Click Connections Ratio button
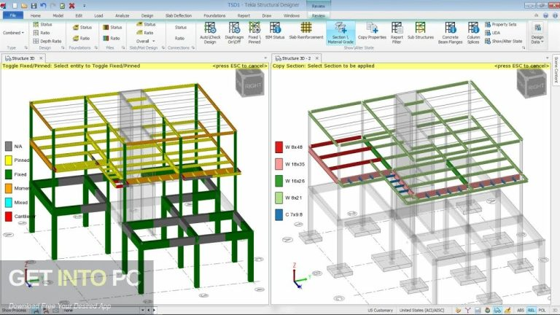Viewport: 560px width, 315px height. (x=179, y=38)
